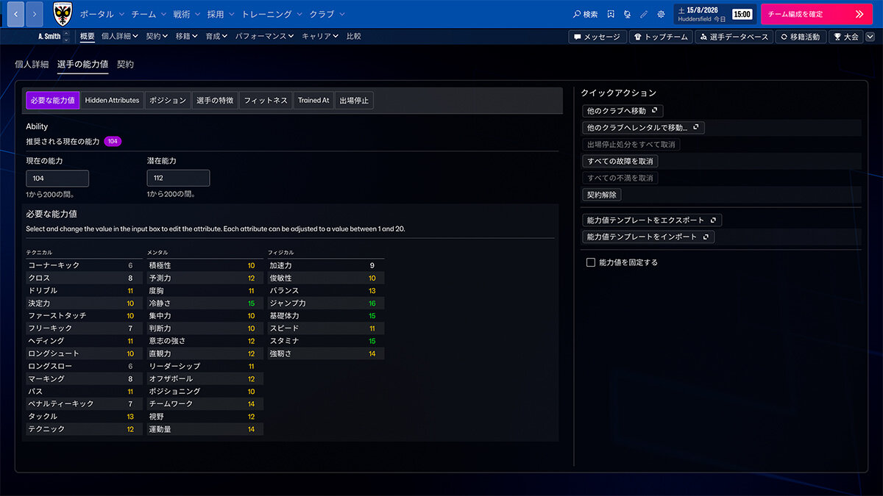Screen dimensions: 883x496
Task: Edit the 加速力 attribute value
Action: [x=372, y=265]
